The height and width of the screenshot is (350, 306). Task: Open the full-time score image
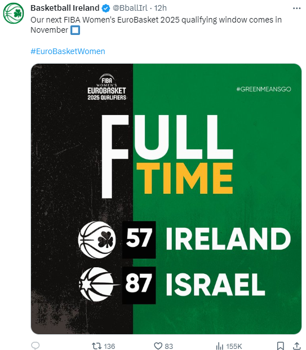[166, 199]
